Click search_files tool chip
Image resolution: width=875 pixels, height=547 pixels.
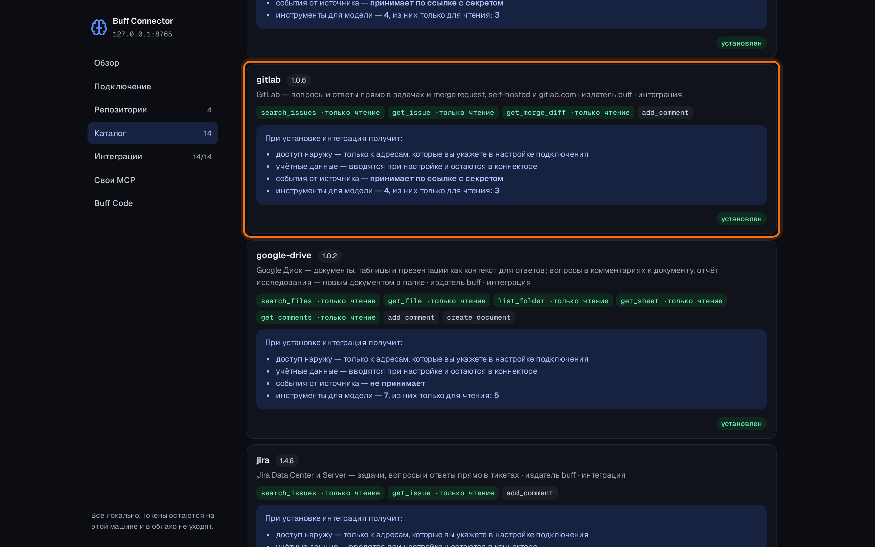tap(318, 301)
